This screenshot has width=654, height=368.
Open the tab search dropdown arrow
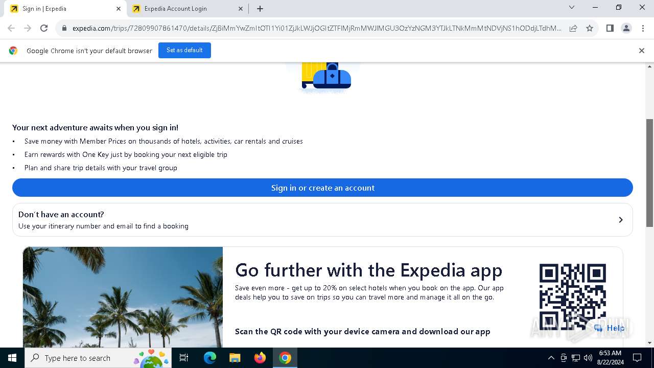click(572, 7)
